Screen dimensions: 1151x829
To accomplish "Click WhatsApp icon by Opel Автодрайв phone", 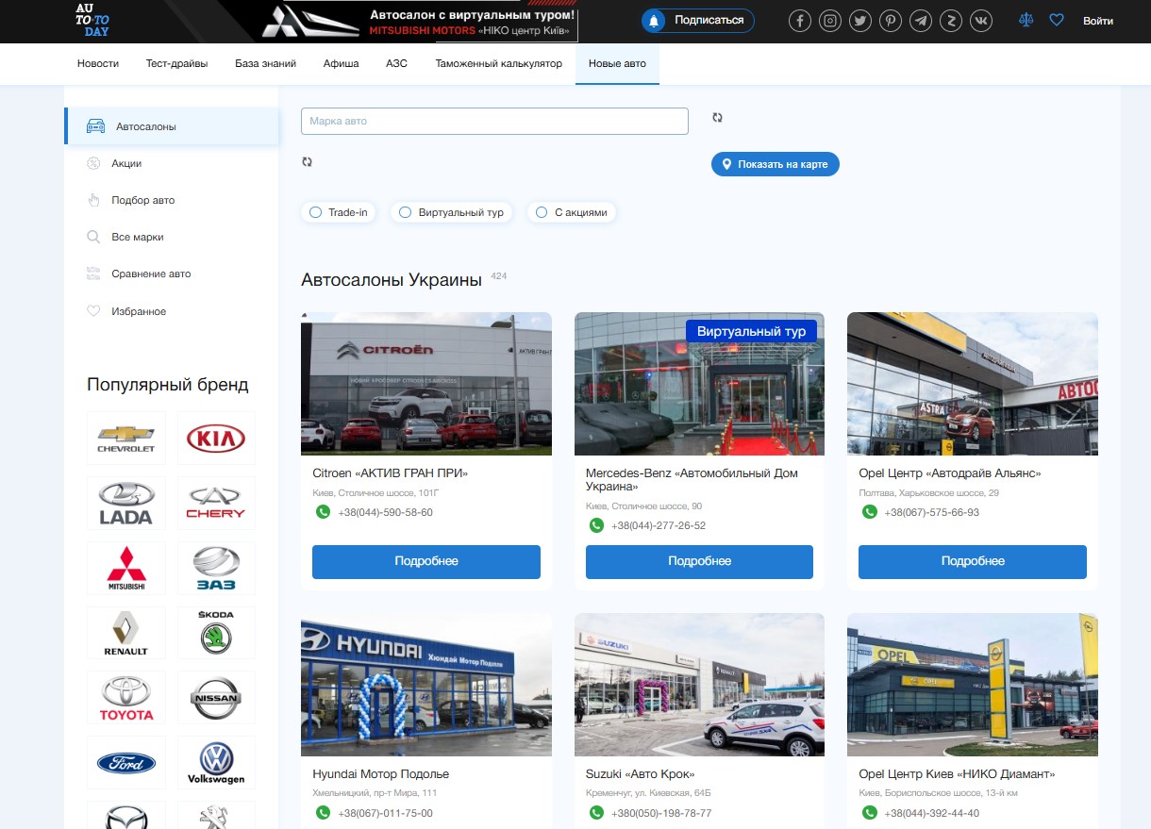I will [x=870, y=512].
